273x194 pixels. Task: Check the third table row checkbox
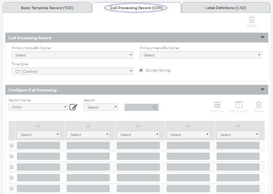(x=12, y=167)
